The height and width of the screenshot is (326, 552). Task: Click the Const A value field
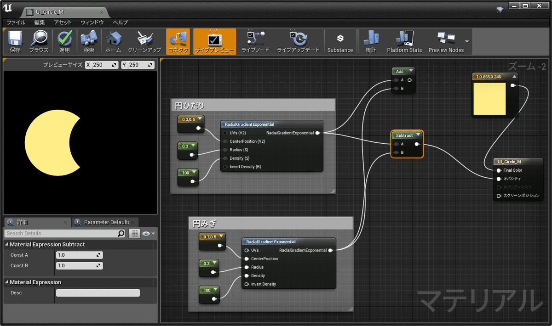pos(79,255)
